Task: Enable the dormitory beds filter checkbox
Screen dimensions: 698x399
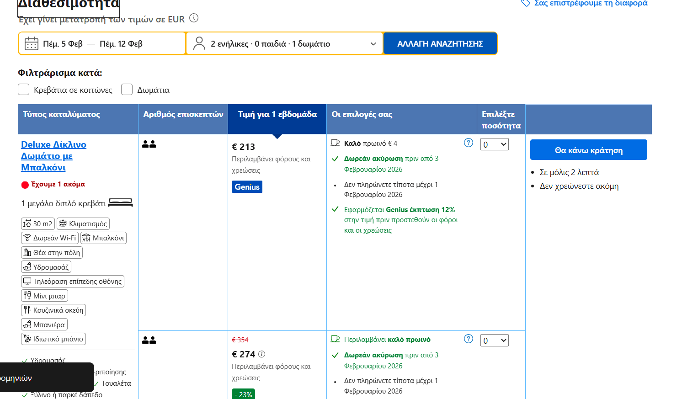Action: pos(24,90)
